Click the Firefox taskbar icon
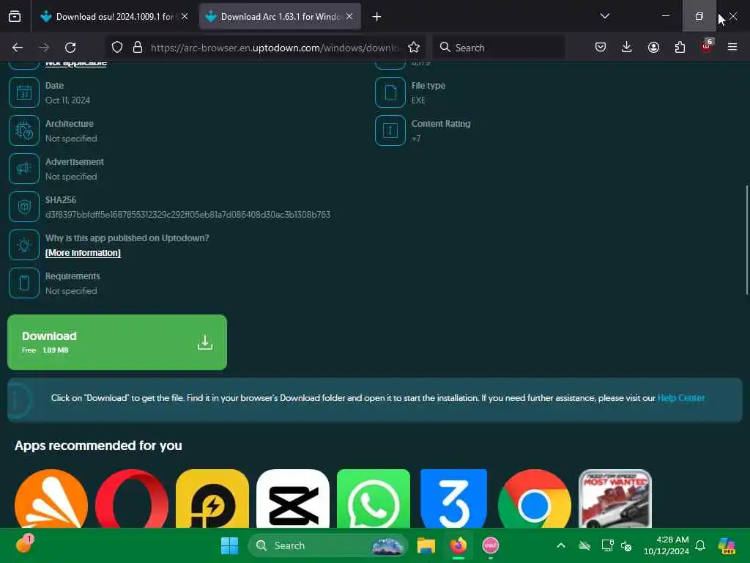This screenshot has height=563, width=750. (x=458, y=545)
